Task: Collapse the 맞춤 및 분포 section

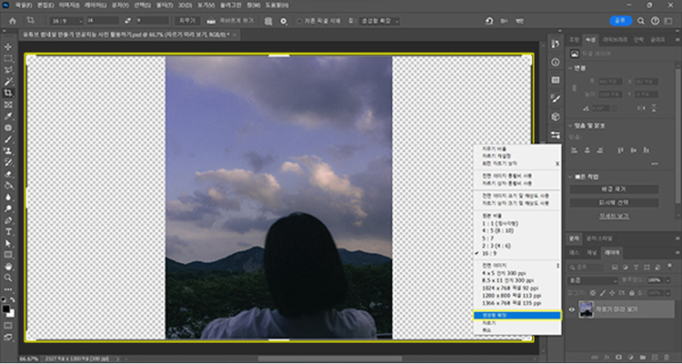Action: [571, 126]
